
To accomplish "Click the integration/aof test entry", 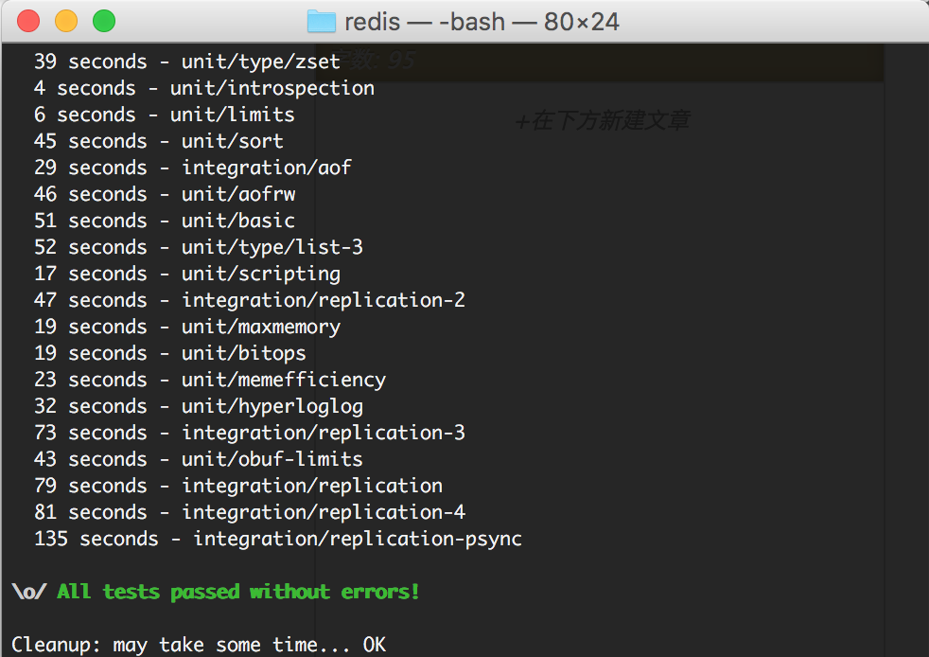I will [192, 168].
